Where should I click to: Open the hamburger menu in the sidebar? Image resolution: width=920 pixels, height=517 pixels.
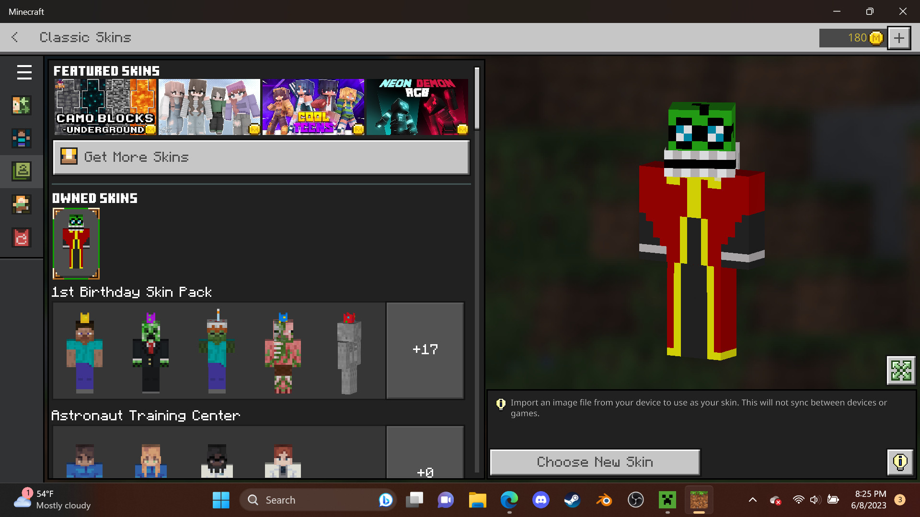(23, 72)
